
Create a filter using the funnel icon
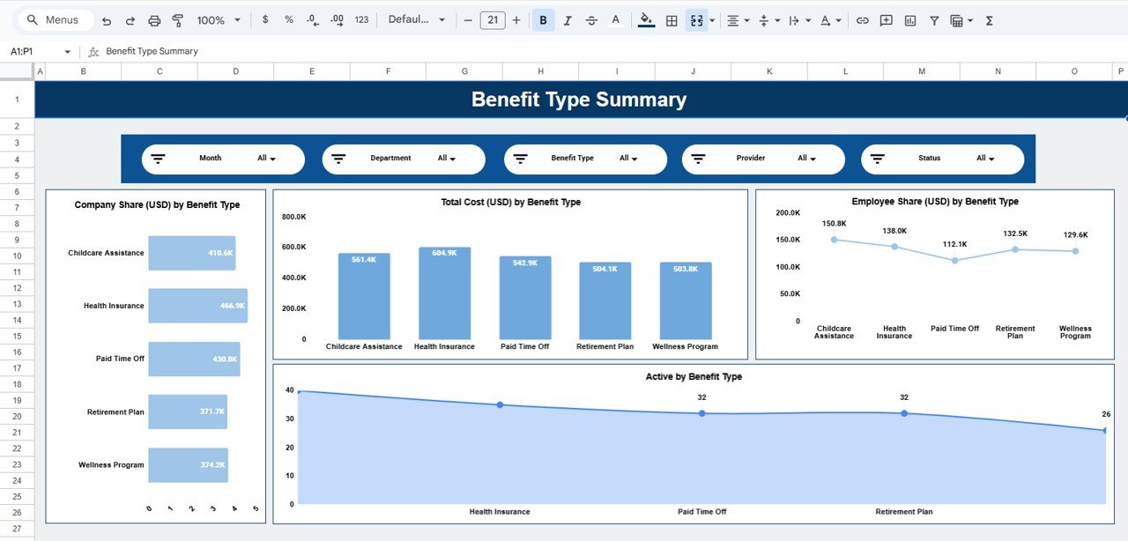click(933, 19)
